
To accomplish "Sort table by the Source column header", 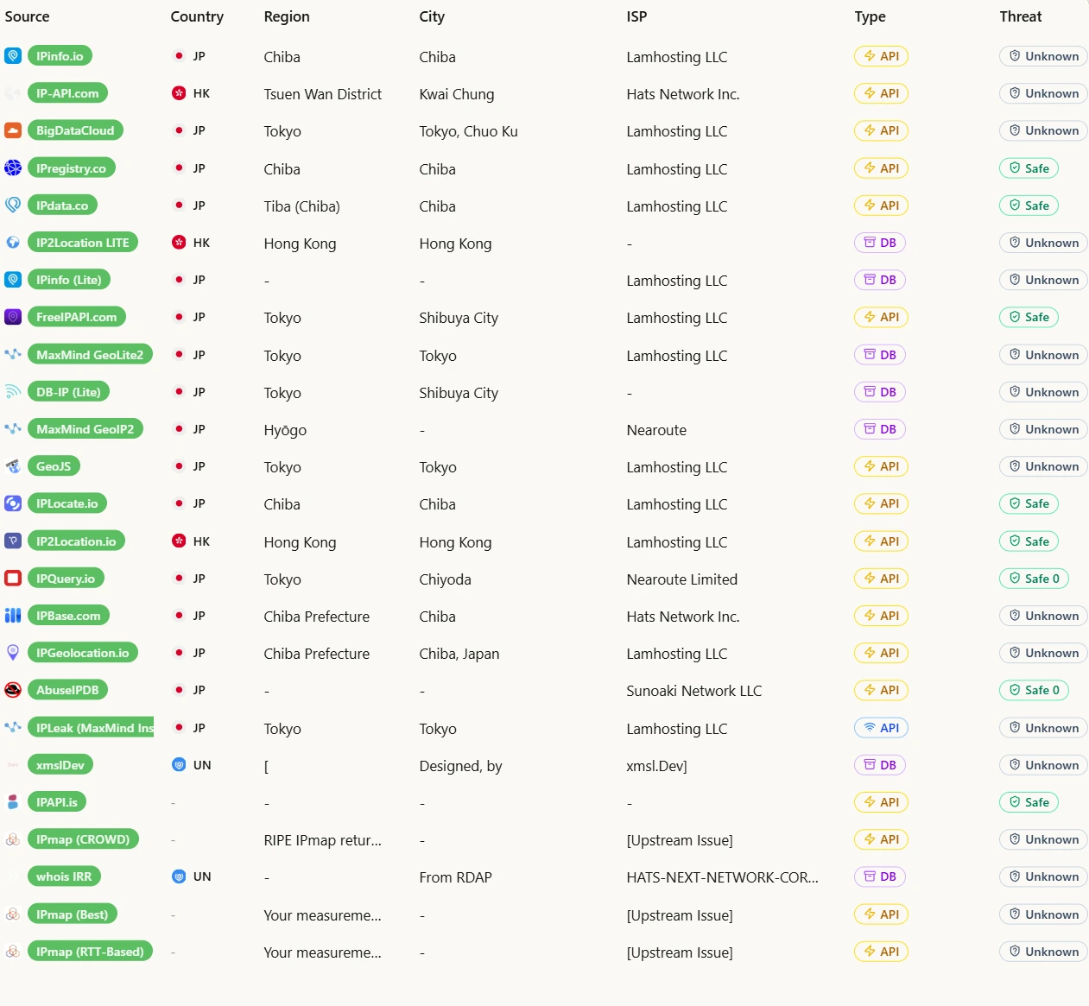I will click(27, 16).
